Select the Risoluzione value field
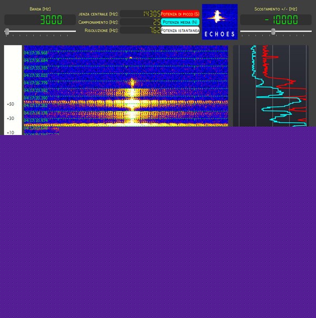Viewport: 316px width, 318px height. [140, 31]
